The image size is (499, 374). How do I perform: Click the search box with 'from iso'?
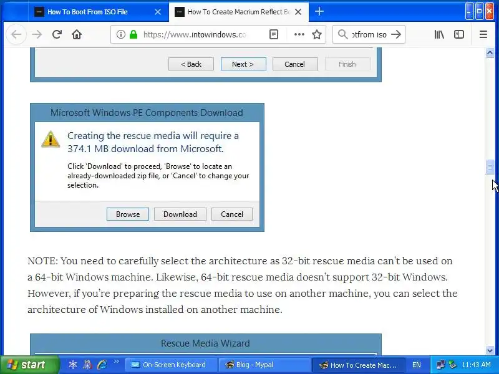click(369, 34)
